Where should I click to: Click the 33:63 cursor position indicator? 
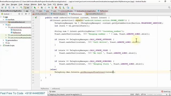[132, 94]
